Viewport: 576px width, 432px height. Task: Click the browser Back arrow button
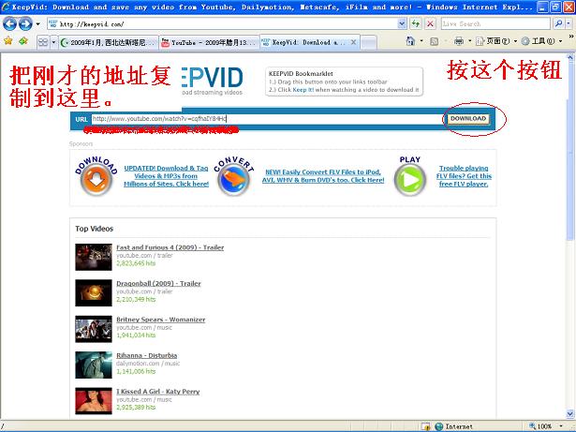click(10, 24)
